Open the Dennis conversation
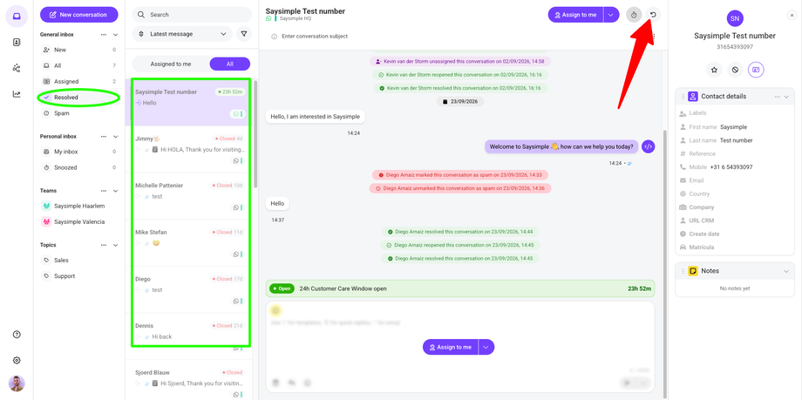 190,336
